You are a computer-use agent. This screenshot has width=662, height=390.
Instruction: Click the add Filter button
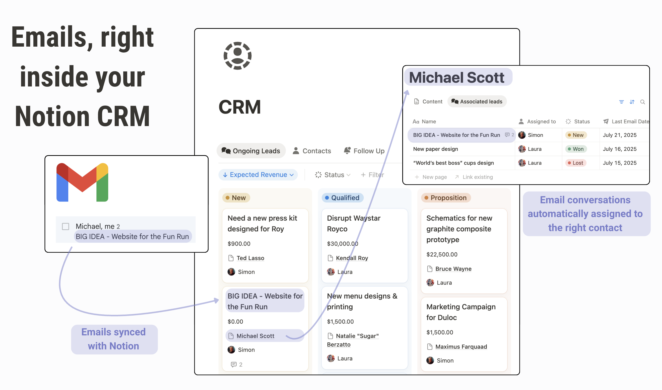(372, 175)
